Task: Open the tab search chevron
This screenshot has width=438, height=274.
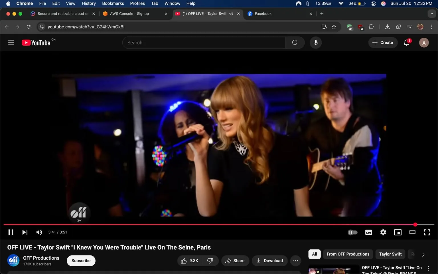Action: point(432,13)
